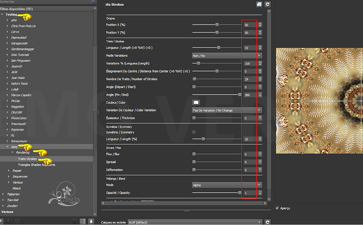Click the copy command to clipboard icon
Image resolution: width=363 pixels, height=225 pixels.
(x=259, y=5)
